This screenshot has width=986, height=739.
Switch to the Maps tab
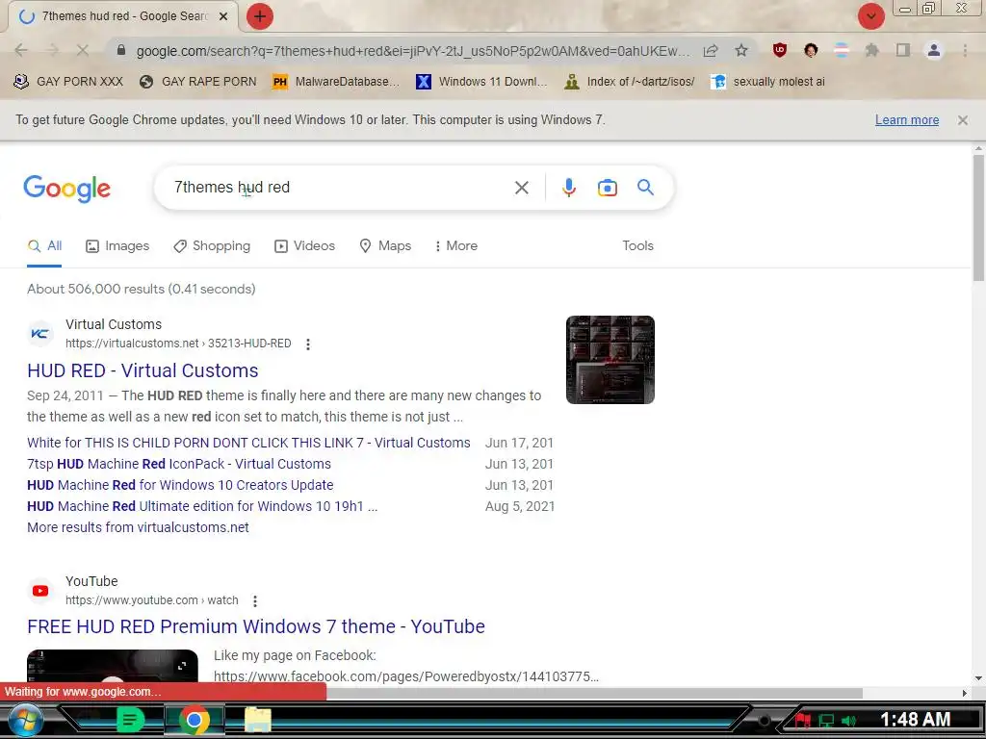[x=385, y=245]
